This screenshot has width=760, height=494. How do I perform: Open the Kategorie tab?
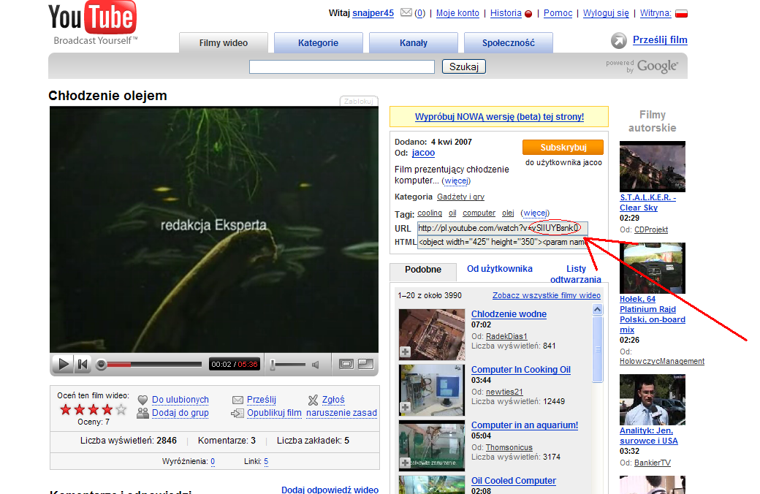coord(319,42)
